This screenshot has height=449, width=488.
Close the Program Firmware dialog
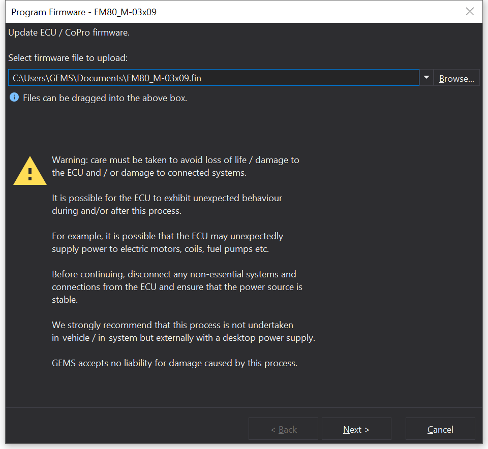pyautogui.click(x=470, y=12)
